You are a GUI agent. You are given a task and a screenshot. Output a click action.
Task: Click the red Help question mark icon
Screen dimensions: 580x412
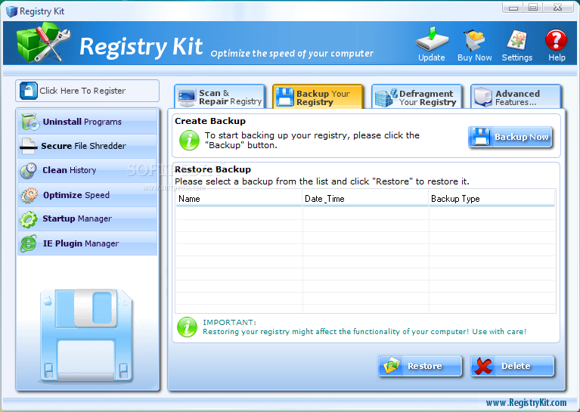pos(556,39)
